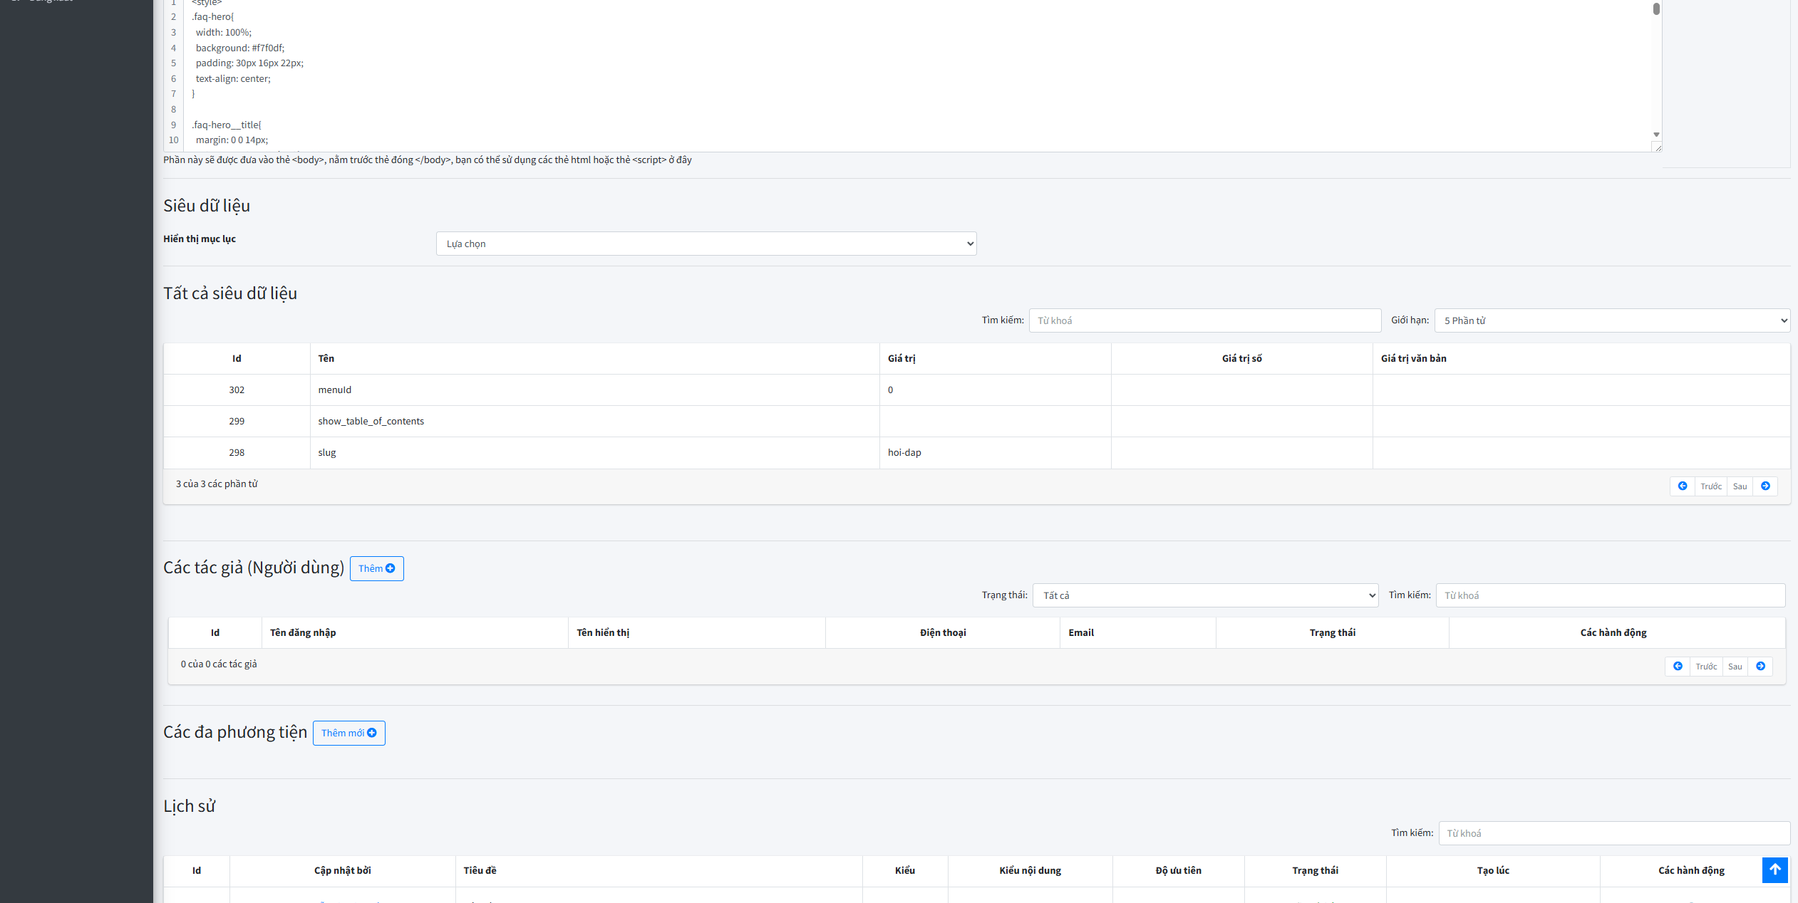Viewport: 1798px width, 903px height.
Task: Click the 'Thêm mới' button for media
Action: coord(348,733)
